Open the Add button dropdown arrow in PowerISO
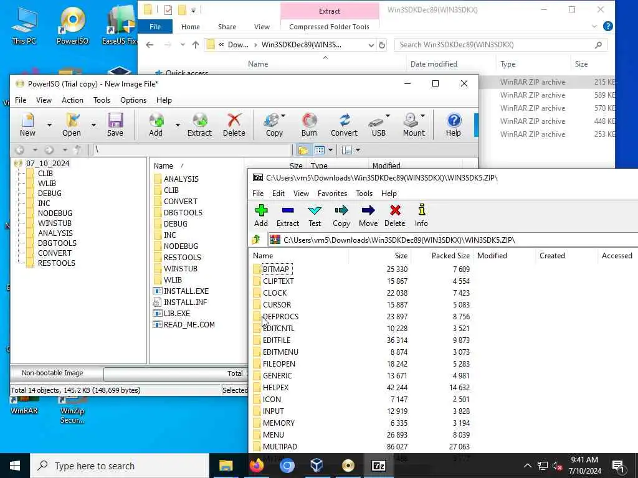This screenshot has height=478, width=638. point(178,124)
